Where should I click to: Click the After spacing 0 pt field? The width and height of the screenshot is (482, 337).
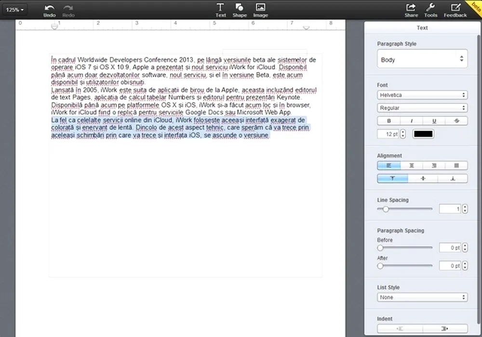(450, 266)
